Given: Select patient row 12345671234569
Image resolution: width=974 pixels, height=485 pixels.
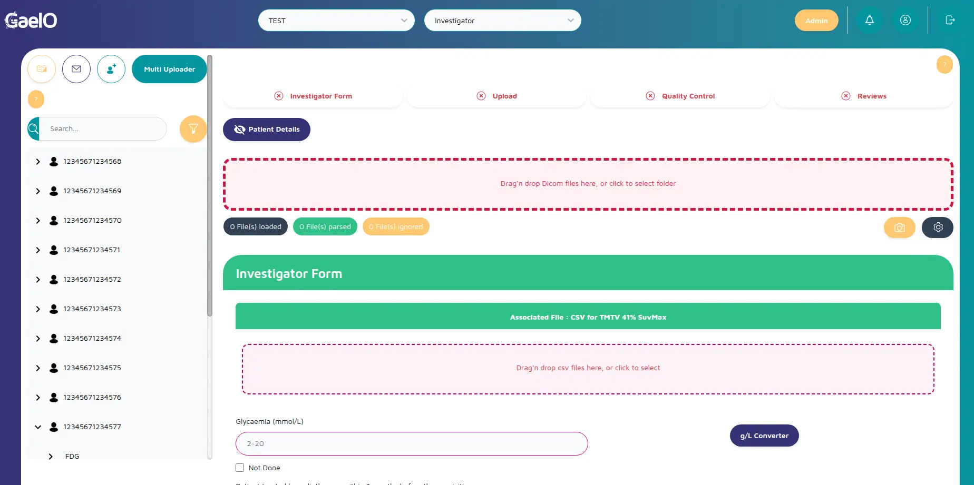Looking at the screenshot, I should point(117,191).
